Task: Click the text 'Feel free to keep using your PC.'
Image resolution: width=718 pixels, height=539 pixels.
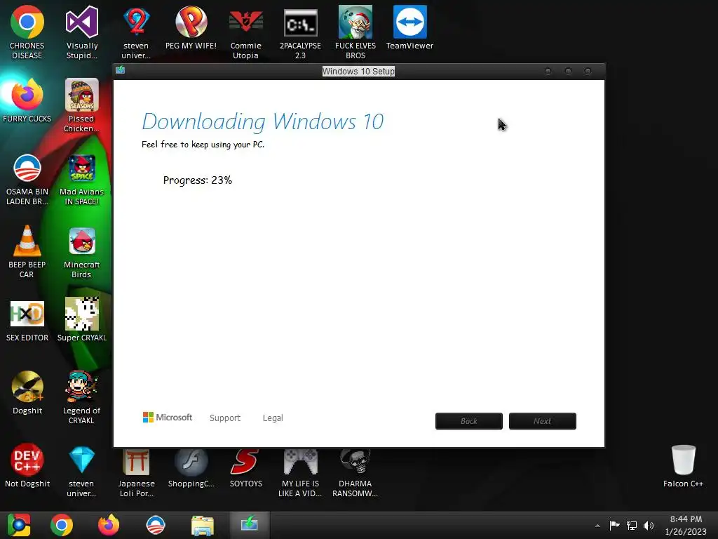Action: (203, 145)
